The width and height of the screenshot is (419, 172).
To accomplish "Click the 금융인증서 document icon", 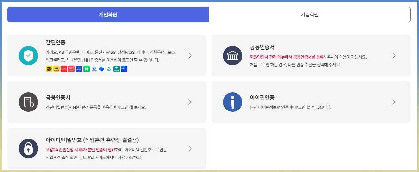I will tap(28, 102).
